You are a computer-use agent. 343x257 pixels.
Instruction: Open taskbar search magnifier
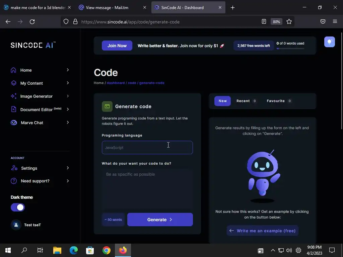click(x=24, y=250)
